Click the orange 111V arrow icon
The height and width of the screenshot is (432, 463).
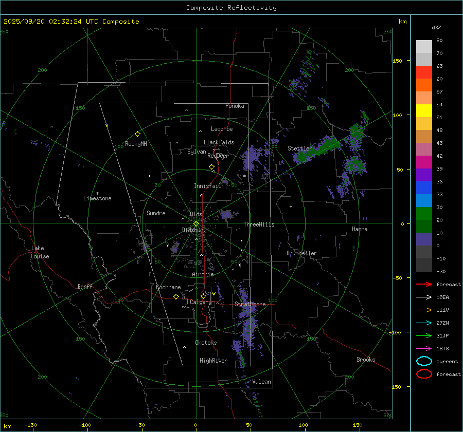pos(424,310)
